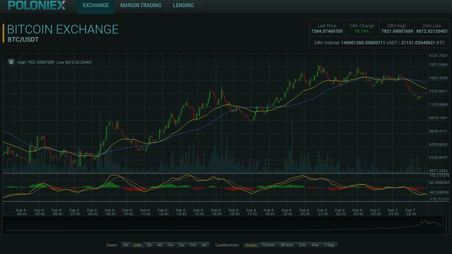This screenshot has width=452, height=254.
Task: Set chart zoom to 2w
Action: tap(182, 245)
